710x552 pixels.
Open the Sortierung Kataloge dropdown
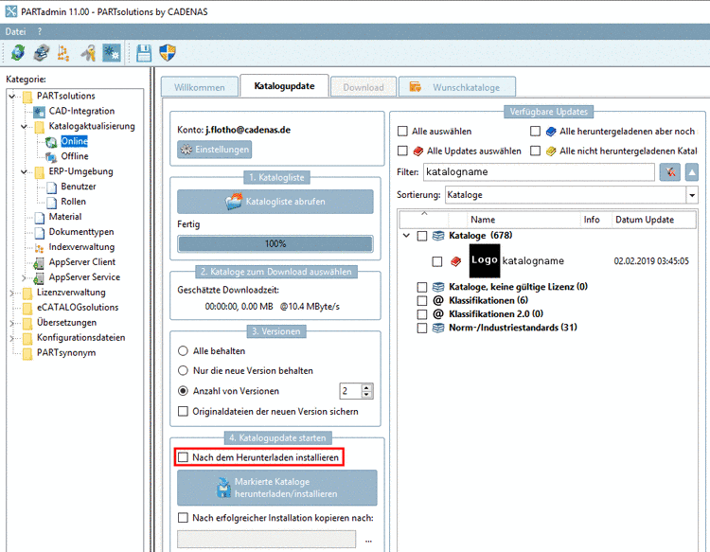click(x=692, y=195)
